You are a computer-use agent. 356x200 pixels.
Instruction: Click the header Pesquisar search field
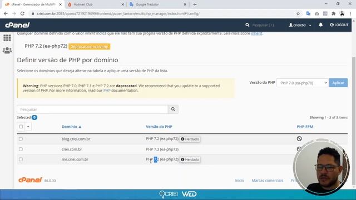pos(263,25)
